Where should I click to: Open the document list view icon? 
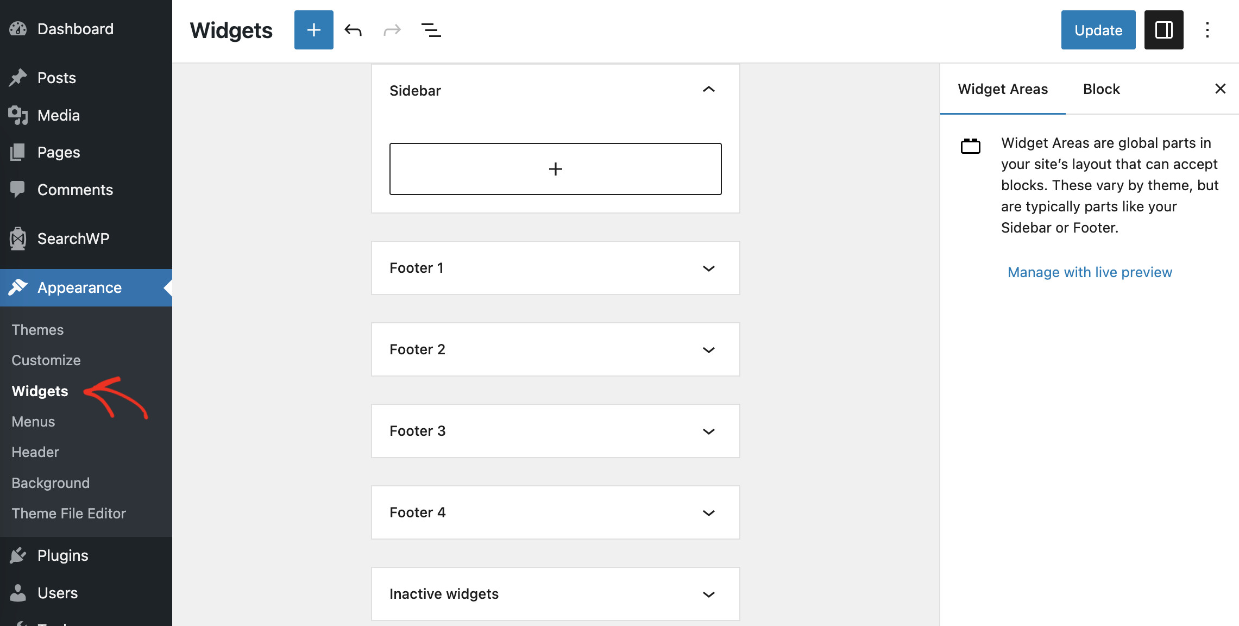[x=431, y=30]
